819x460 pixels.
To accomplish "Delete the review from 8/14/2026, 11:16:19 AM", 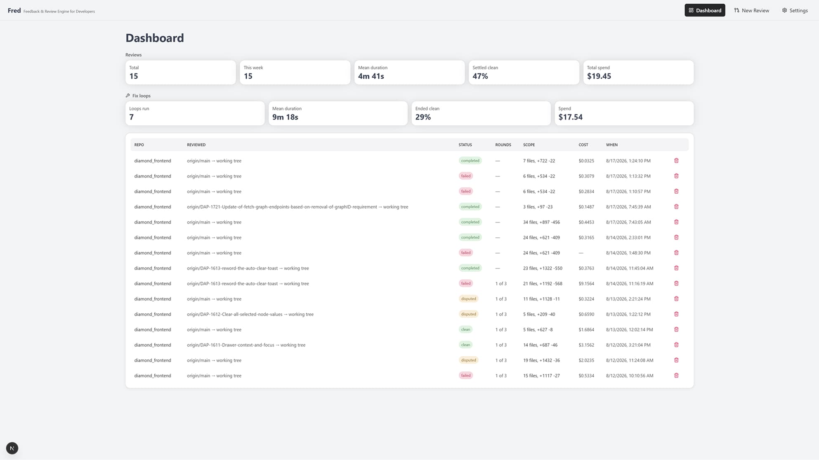I will [676, 284].
